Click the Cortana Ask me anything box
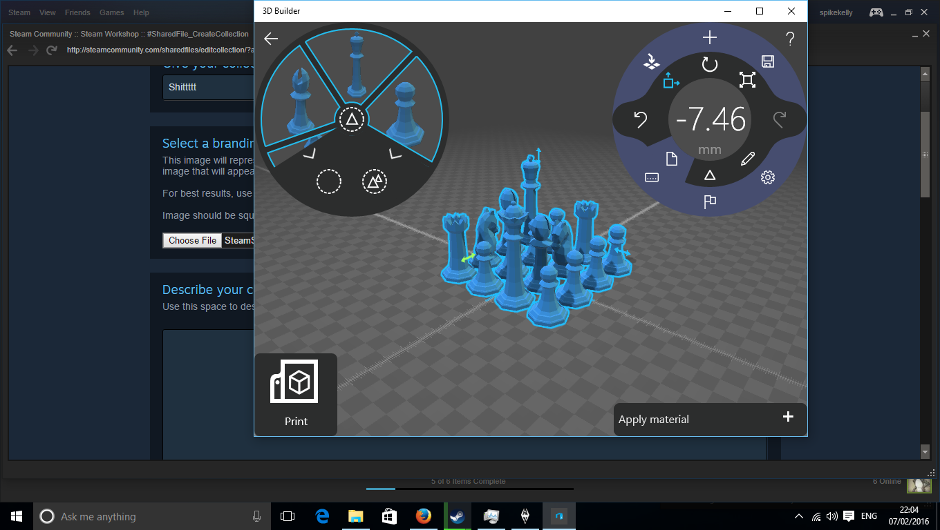 [x=152, y=516]
